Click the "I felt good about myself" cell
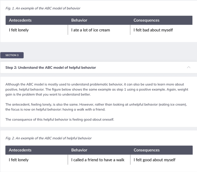Viewport: 197px width, 172px height. point(155,160)
